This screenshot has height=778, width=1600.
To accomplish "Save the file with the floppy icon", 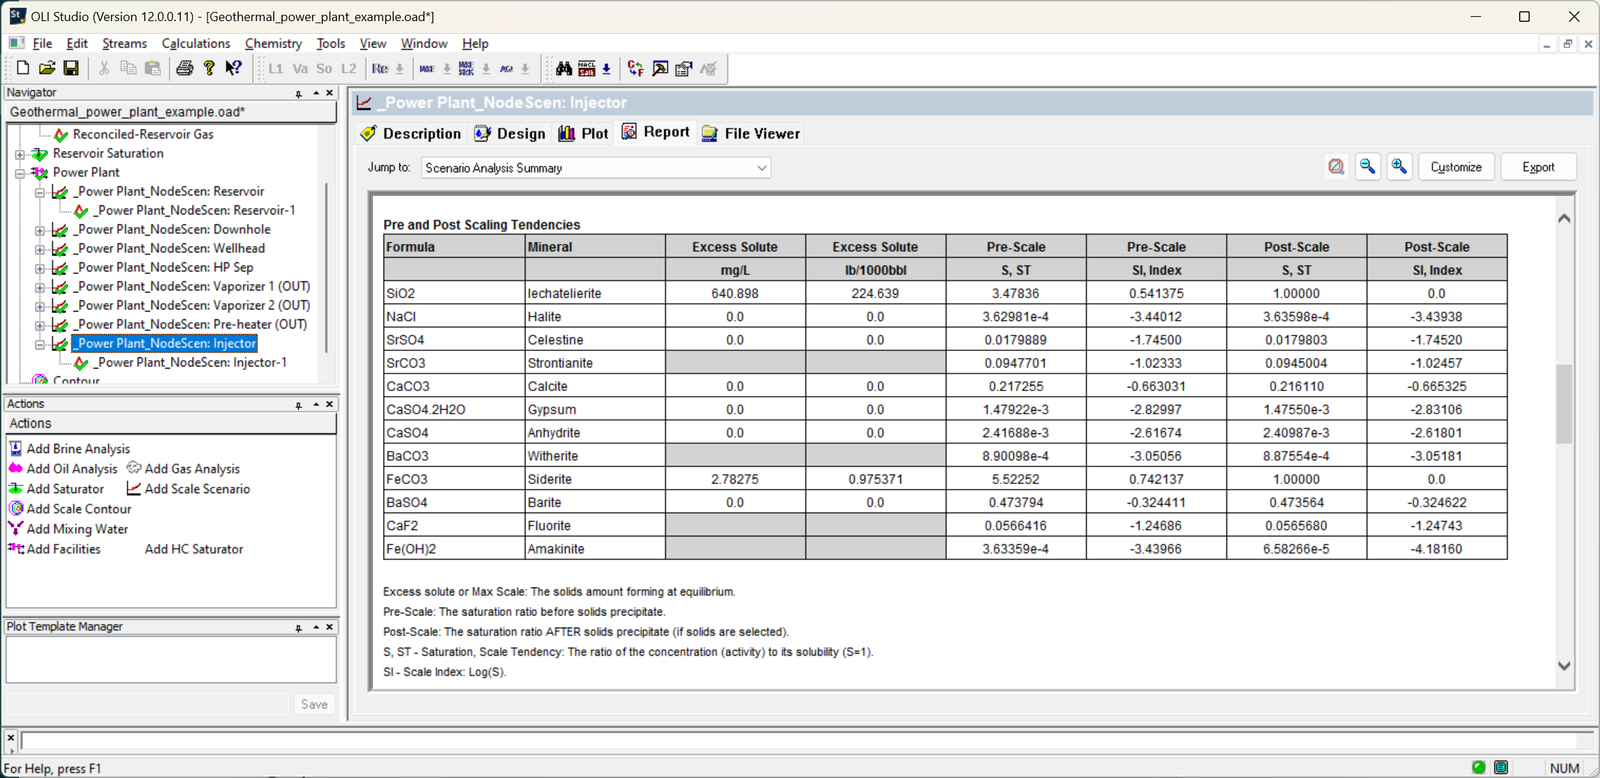I will [x=71, y=68].
